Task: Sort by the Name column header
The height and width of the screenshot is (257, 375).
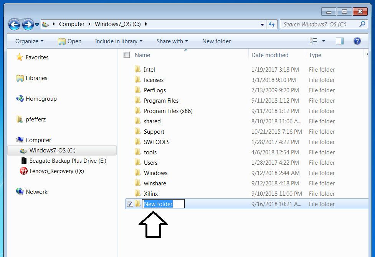Action: 142,55
